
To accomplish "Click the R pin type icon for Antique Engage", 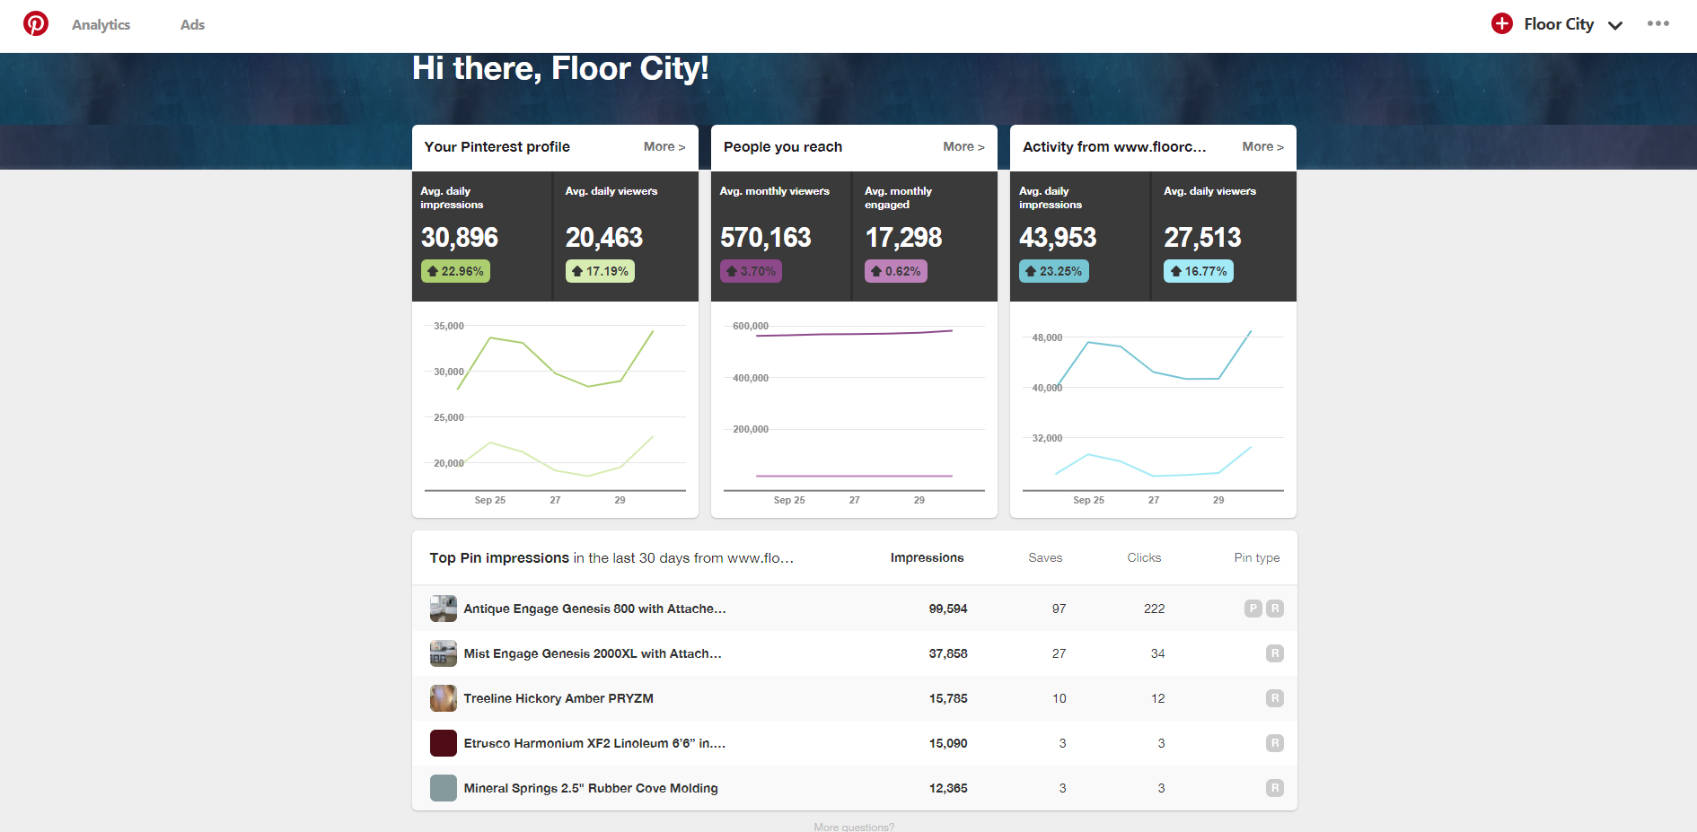I will [1275, 609].
